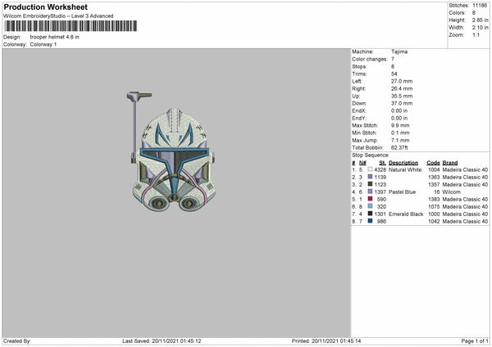Image resolution: width=492 pixels, height=347 pixels.
Task: Click the Zoom value '1:1'
Action: [x=476, y=34]
